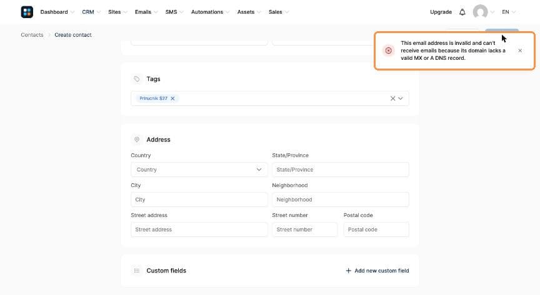The image size is (540, 295).
Task: Click the Address section pin icon
Action: click(137, 140)
